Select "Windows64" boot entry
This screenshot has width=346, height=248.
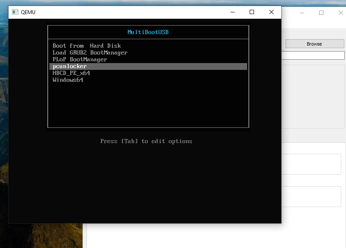coord(68,80)
